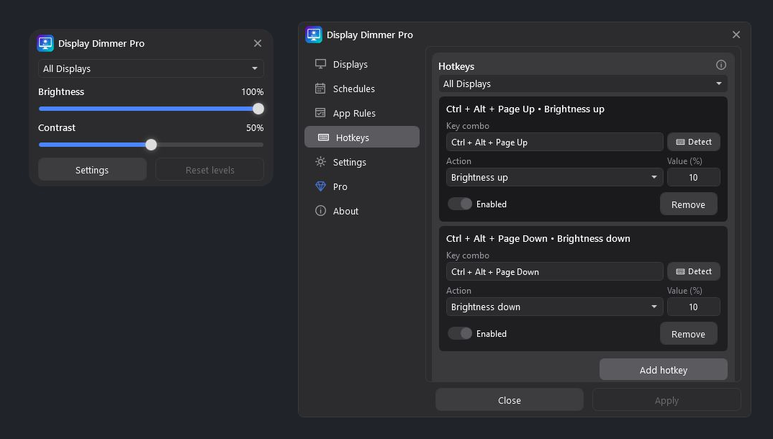Show the About section
The image size is (773, 439).
tap(362, 211)
